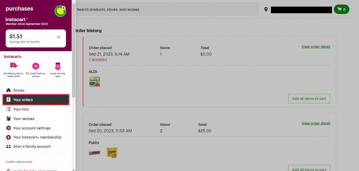Click the M&M's product thumbnail
Image resolution: width=359 pixels, height=171 pixels.
coord(112,152)
